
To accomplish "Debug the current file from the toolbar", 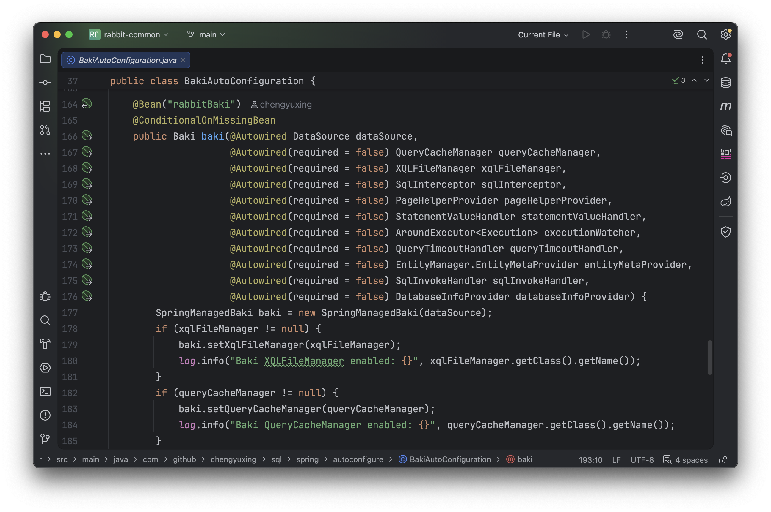I will 606,35.
